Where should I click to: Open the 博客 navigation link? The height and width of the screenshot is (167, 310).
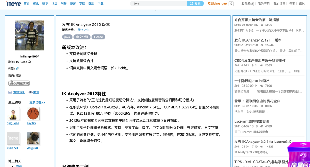pos(73,4)
